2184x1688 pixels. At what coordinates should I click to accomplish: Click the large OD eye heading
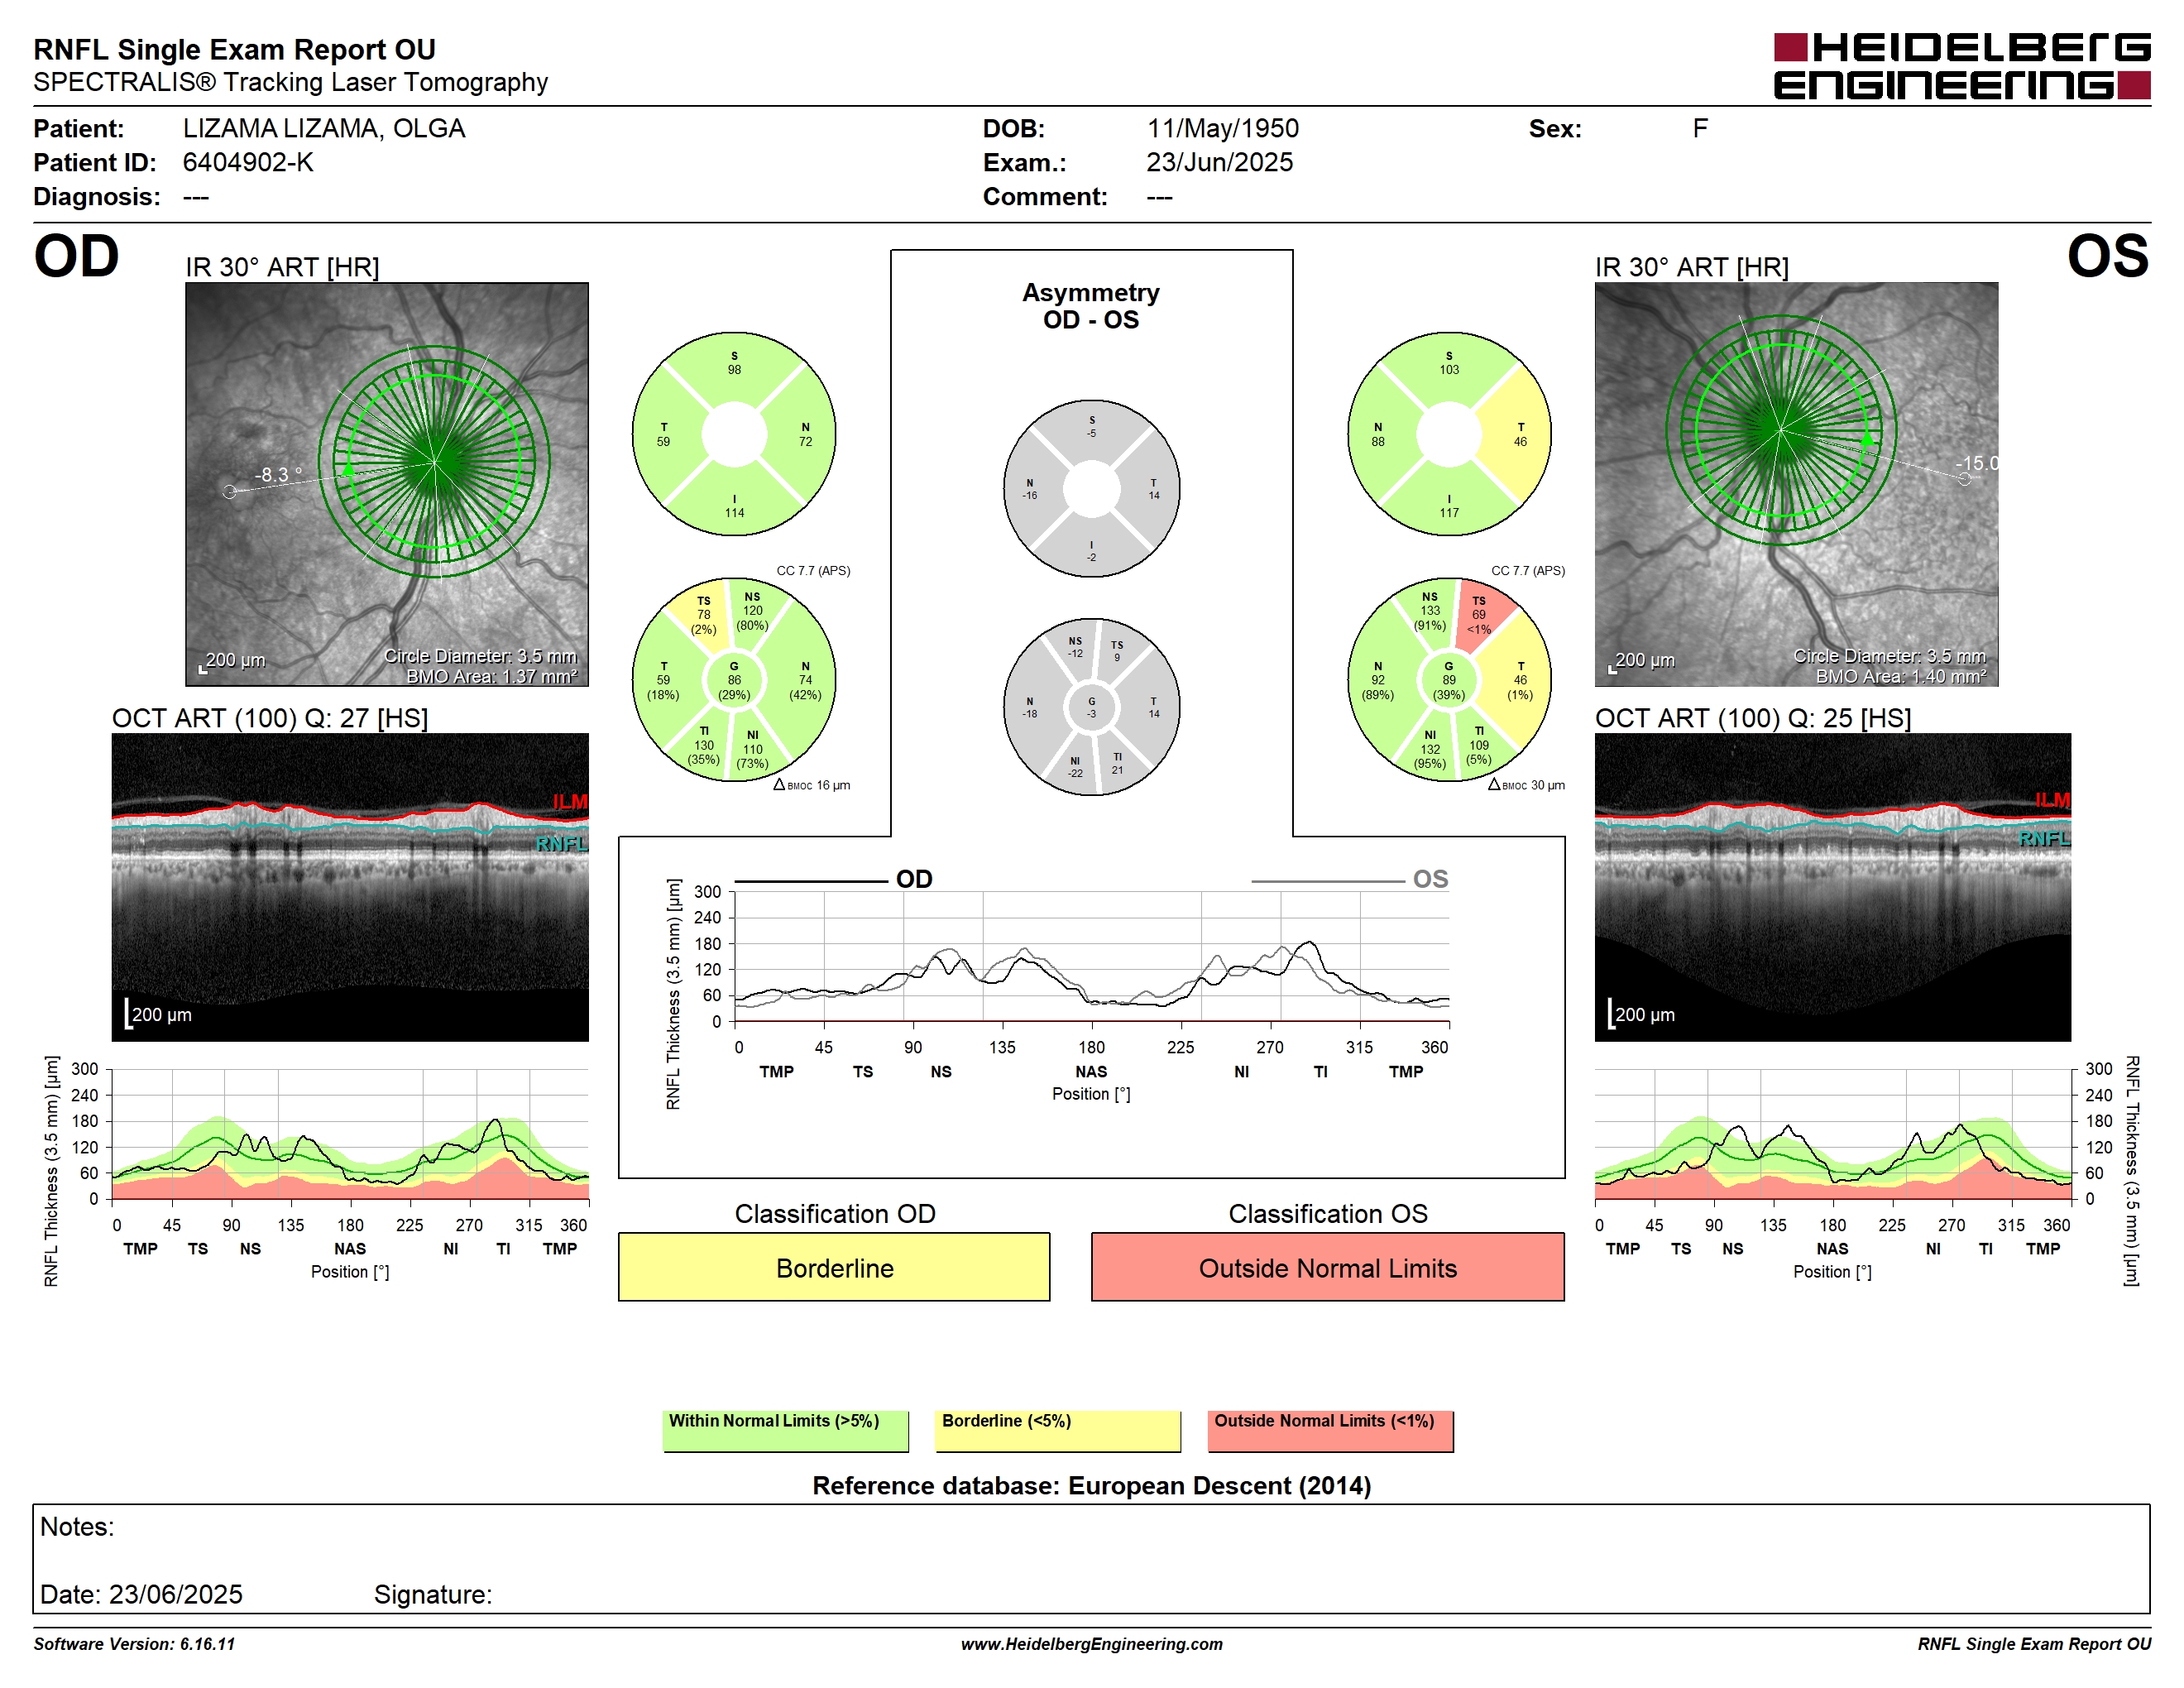76,257
